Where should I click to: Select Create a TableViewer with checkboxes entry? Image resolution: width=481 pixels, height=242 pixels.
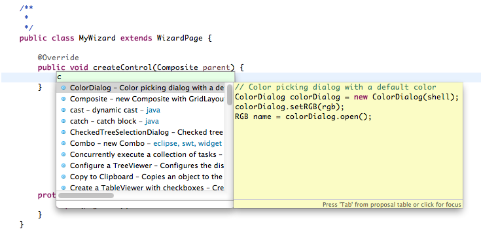(x=141, y=188)
